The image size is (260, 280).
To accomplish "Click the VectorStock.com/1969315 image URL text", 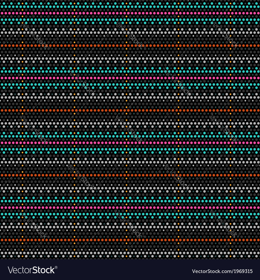I will click(222, 271).
